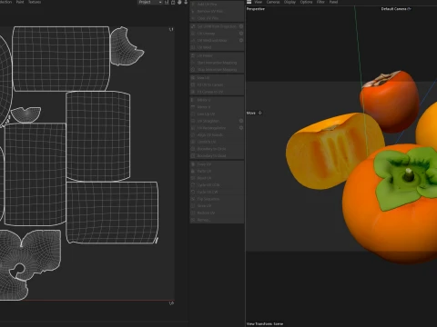Open the Cameras menu

click(273, 2)
